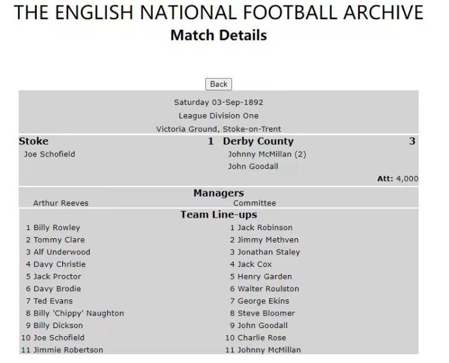Click Derby goalkeeper Jack Robinson
Viewport: 449px width, 363px height.
[264, 228]
